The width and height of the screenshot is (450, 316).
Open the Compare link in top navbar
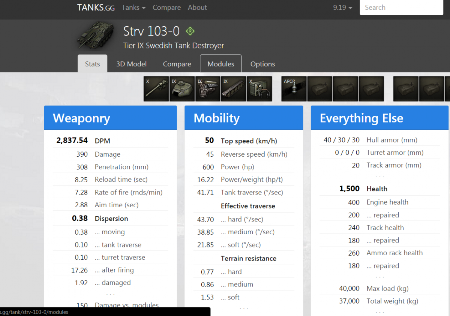pyautogui.click(x=166, y=7)
